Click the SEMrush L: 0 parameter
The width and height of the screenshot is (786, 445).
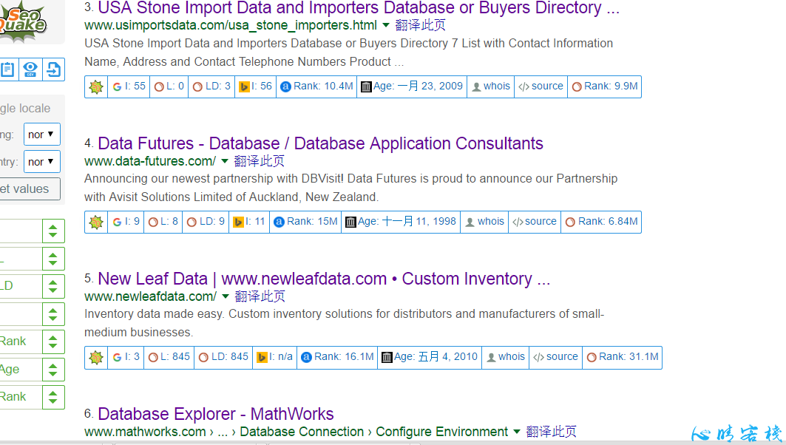pos(169,86)
